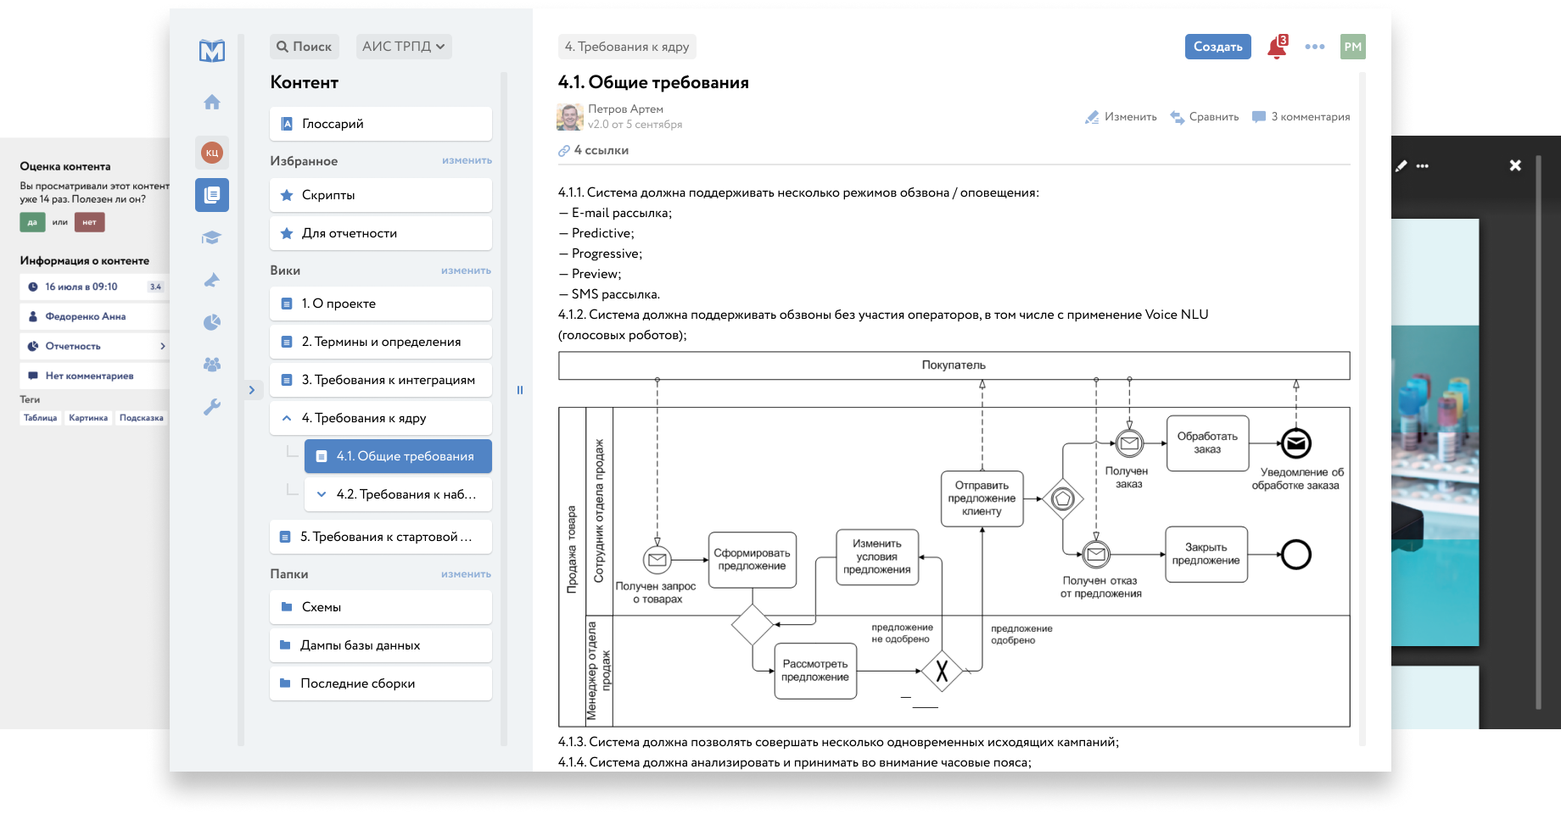Open the users group section icon
Viewport: 1561px width, 814px height.
[x=211, y=364]
